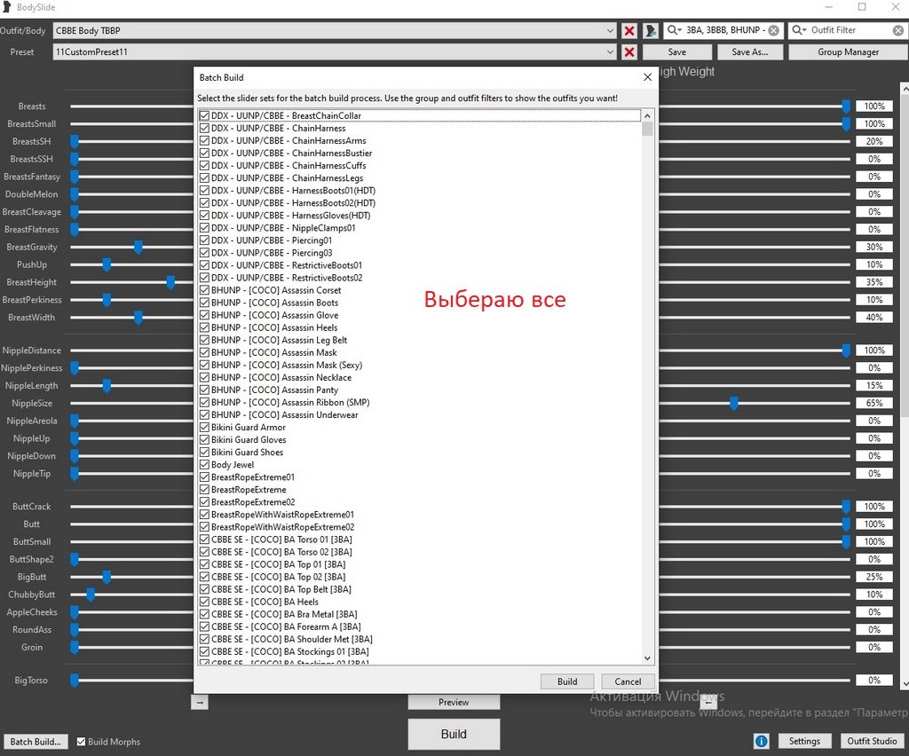Click the right-arrow button below the low weight sliders
This screenshot has height=756, width=909.
(200, 702)
